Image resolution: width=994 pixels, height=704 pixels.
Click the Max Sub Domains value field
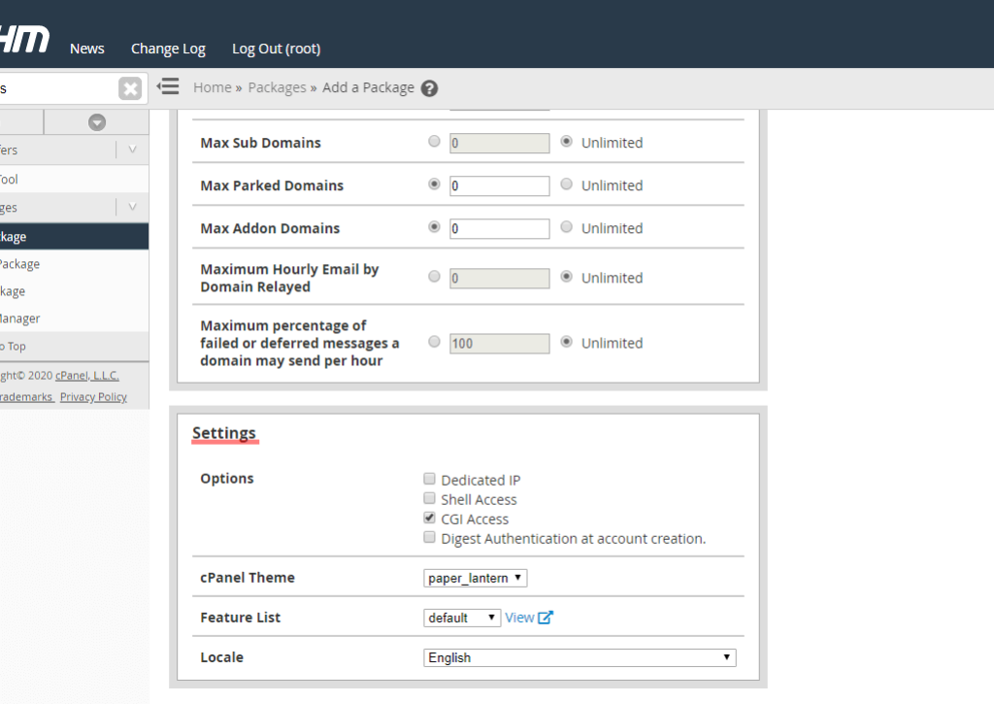500,144
